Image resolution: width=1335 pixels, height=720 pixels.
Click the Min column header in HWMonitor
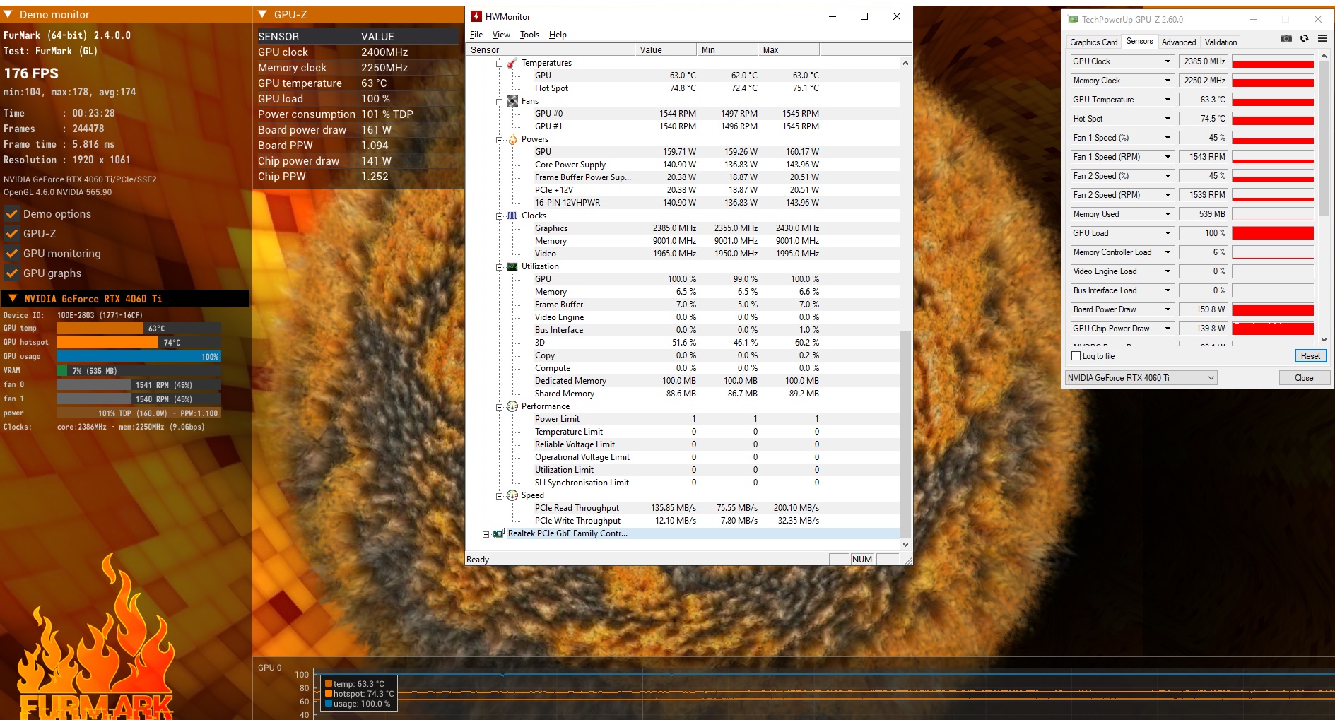727,49
